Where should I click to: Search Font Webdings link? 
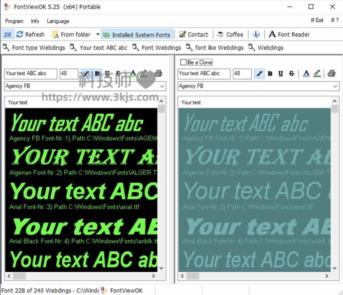156,48
